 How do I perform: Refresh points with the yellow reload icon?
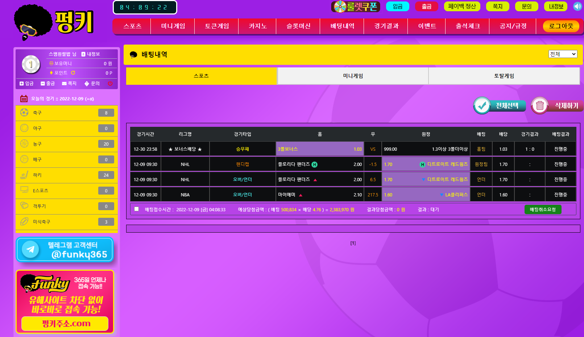coord(73,73)
